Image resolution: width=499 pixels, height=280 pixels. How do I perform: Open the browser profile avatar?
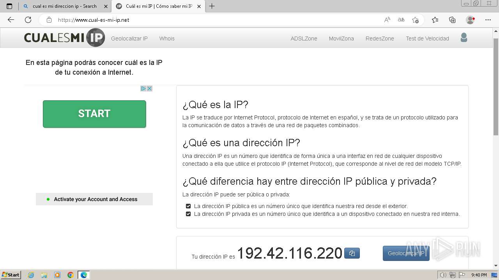tap(470, 20)
